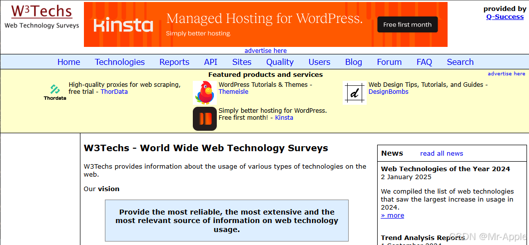The height and width of the screenshot is (245, 529).
Task: Open the Thordata logo icon
Action: (x=55, y=93)
